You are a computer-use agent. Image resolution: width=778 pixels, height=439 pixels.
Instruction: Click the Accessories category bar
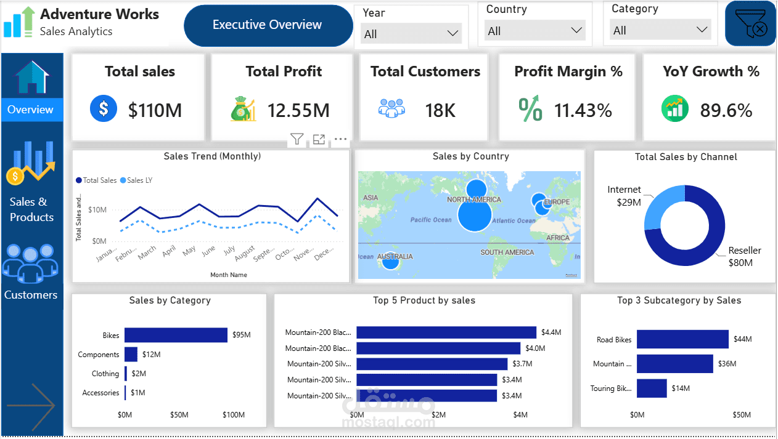click(125, 393)
